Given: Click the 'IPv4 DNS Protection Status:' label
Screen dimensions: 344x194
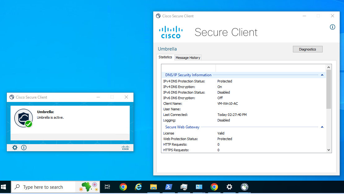Looking at the screenshot, I should 184,81.
